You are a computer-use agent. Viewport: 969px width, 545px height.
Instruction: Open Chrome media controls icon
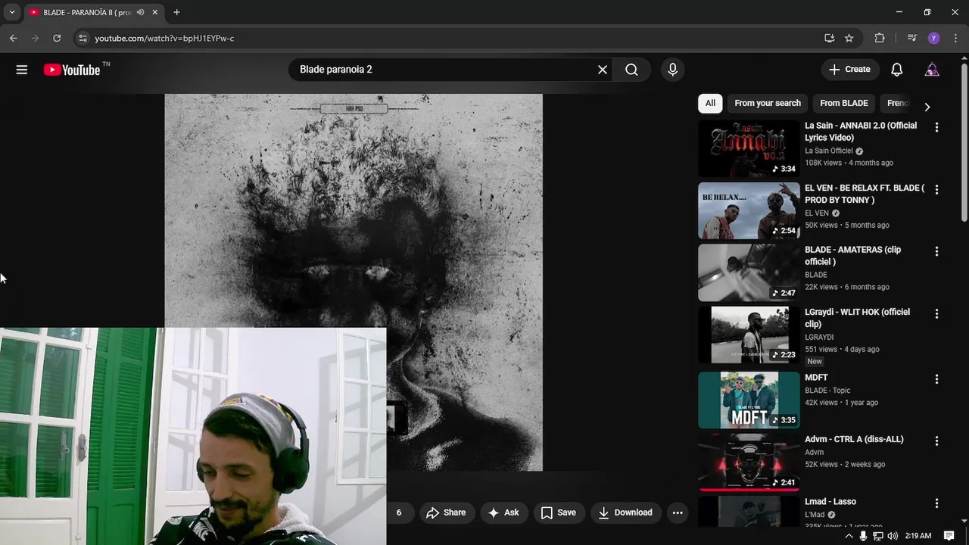tap(911, 38)
